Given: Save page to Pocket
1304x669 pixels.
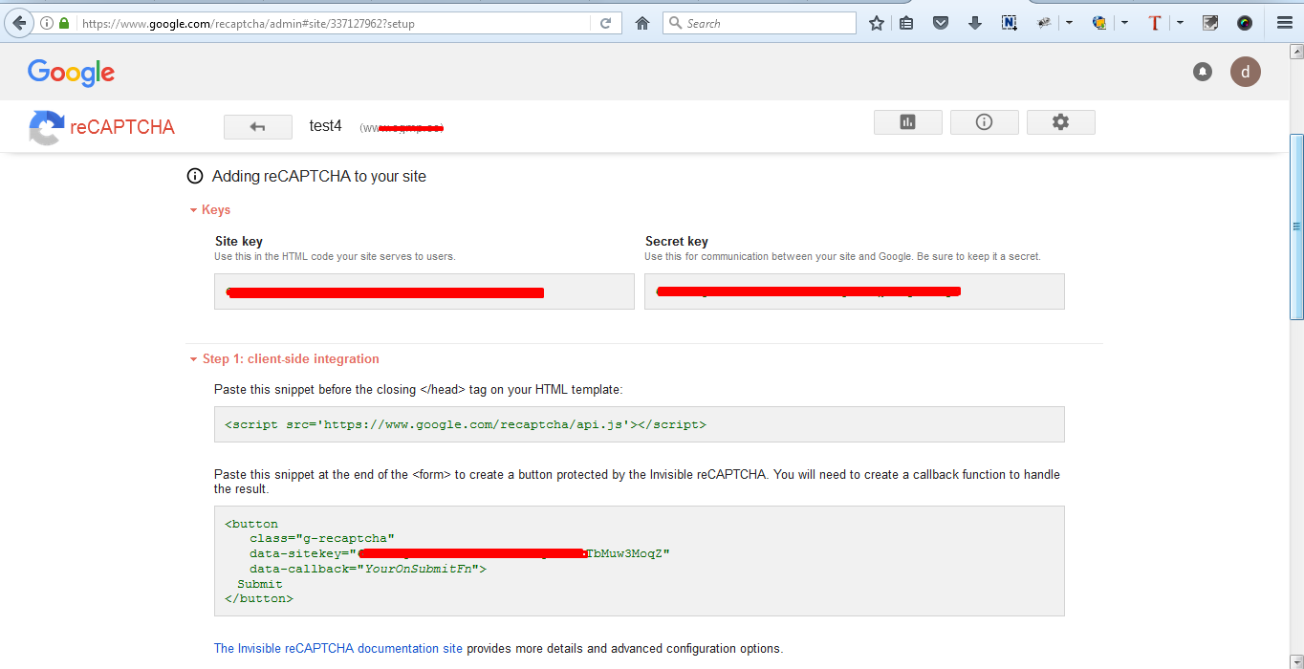Looking at the screenshot, I should (x=941, y=23).
